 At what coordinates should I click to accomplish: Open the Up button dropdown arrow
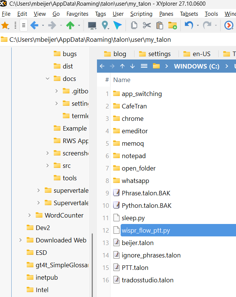(79, 25)
